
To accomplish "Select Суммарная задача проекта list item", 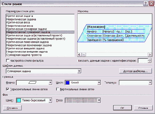I will tap(24, 55).
